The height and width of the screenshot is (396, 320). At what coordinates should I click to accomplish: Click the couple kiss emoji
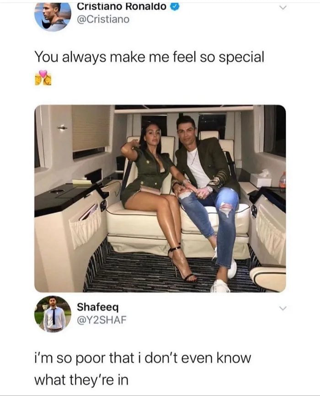point(43,78)
